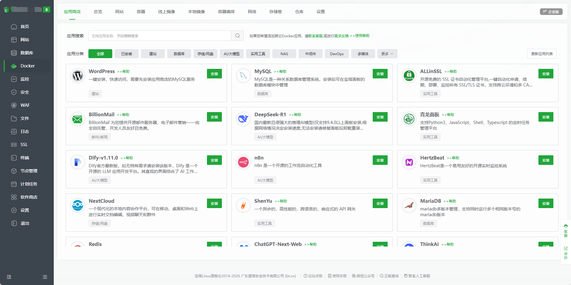Open the WAF globe icon
571x285 pixels.
(x=14, y=105)
